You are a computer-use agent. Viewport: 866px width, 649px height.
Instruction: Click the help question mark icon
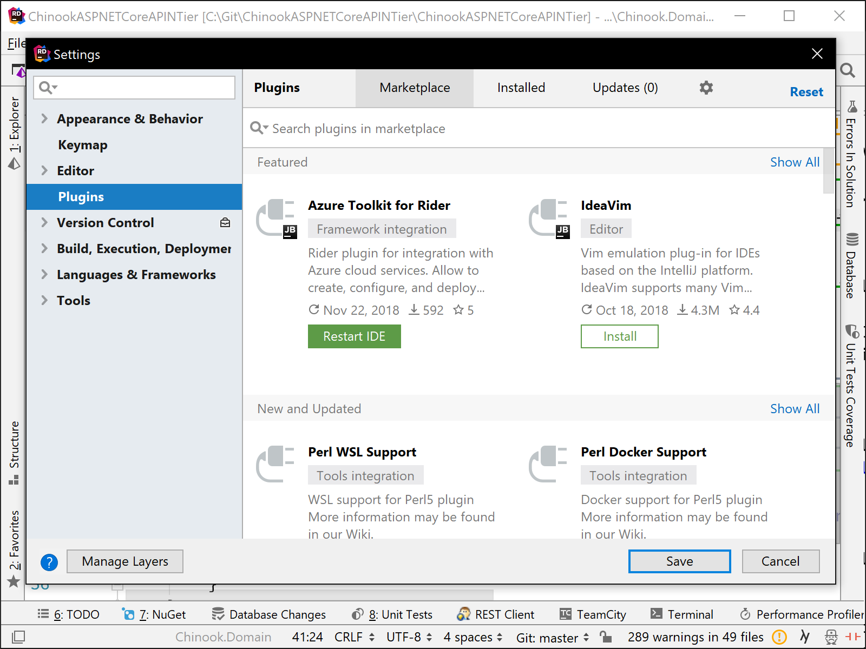tap(49, 562)
